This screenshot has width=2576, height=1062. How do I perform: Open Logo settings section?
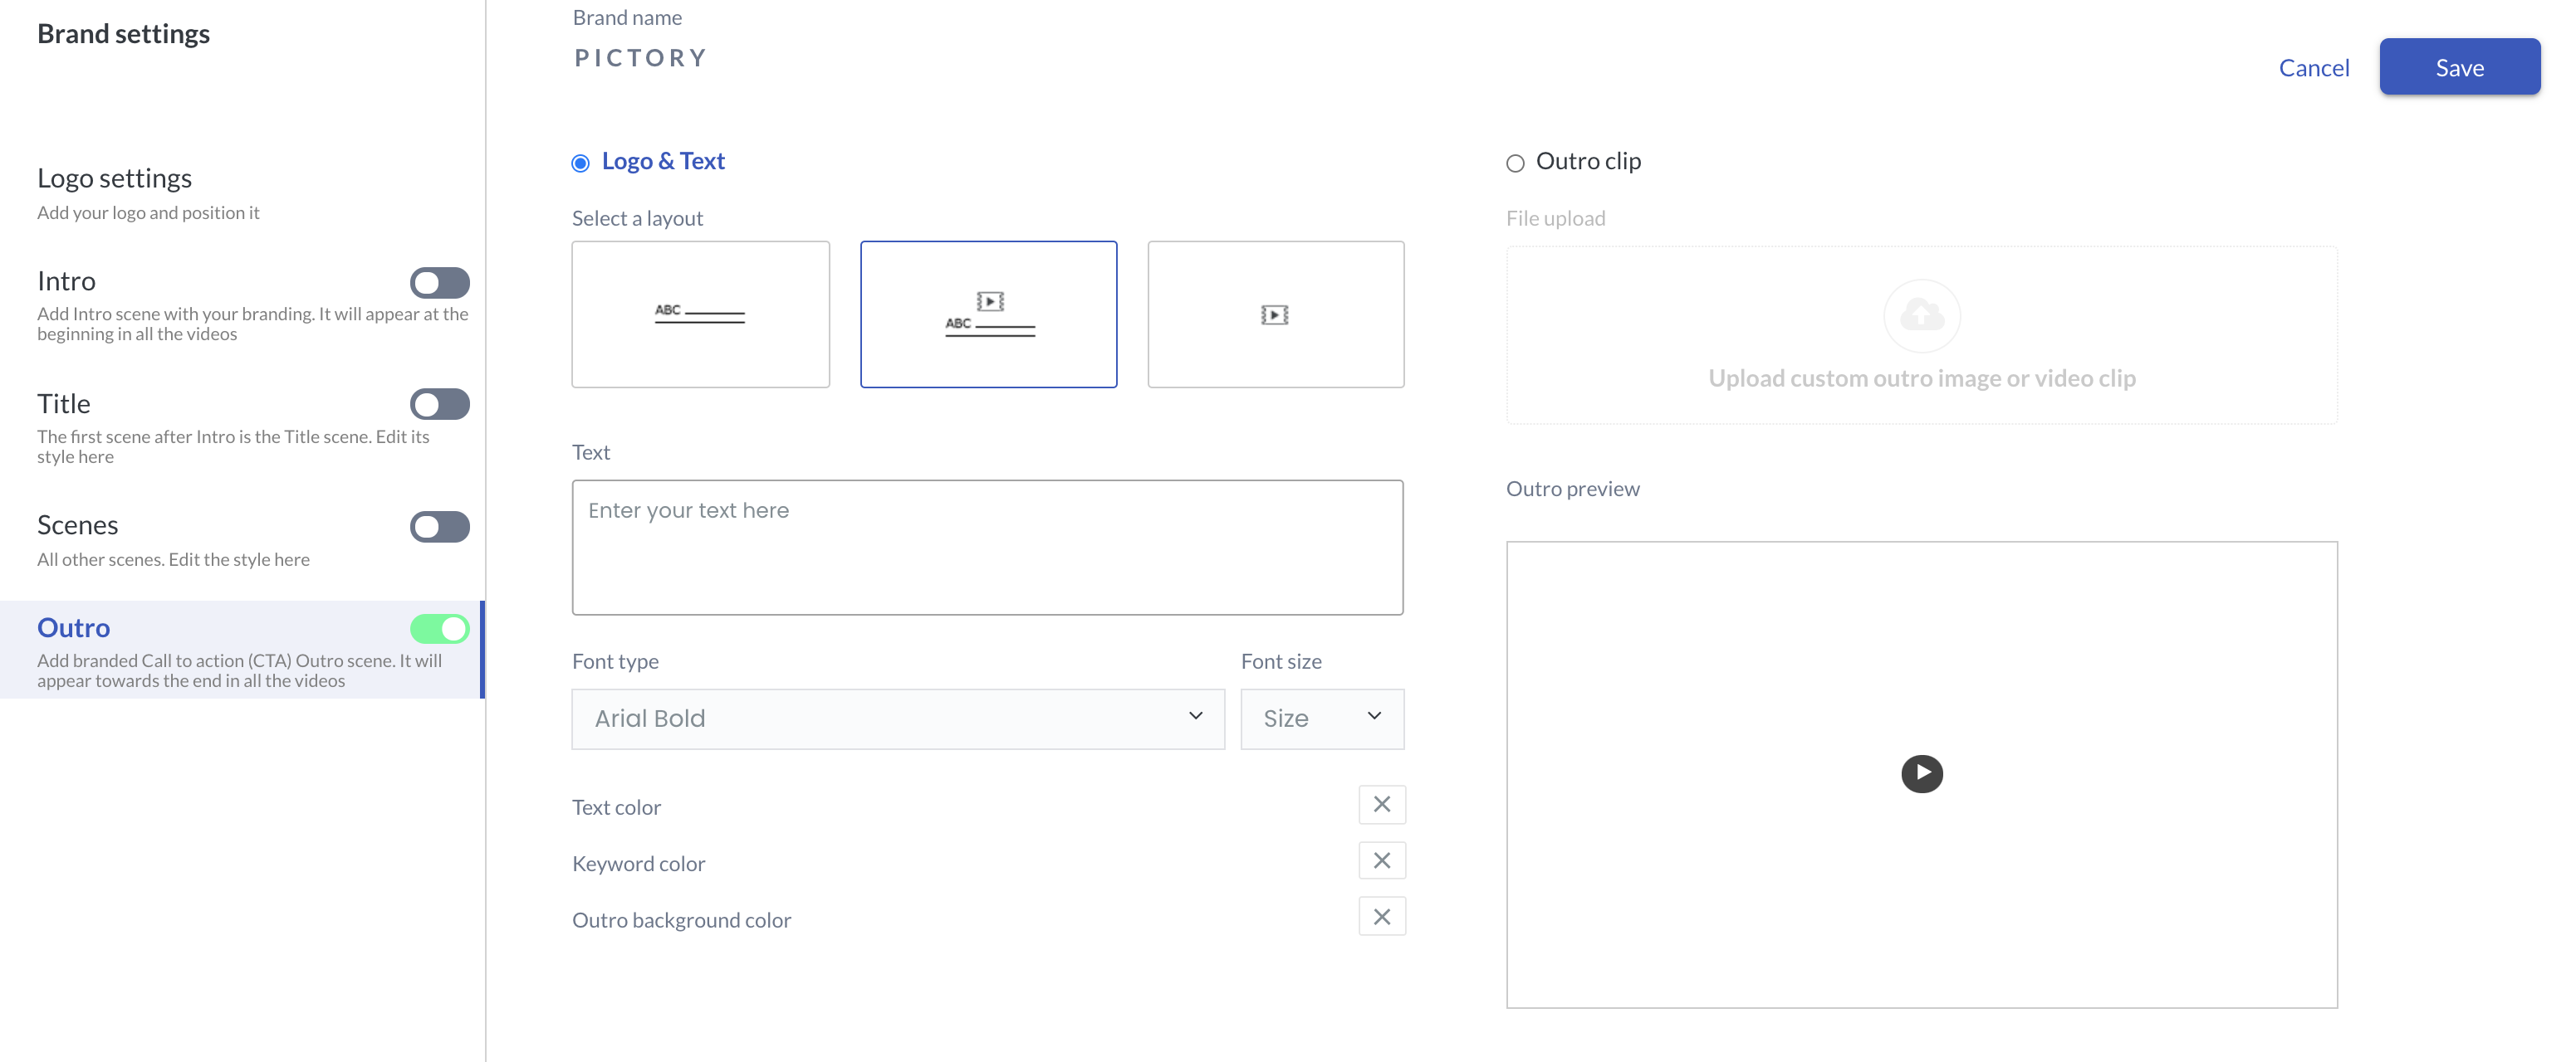(114, 178)
